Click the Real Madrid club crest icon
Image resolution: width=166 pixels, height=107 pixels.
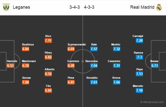click(x=159, y=7)
